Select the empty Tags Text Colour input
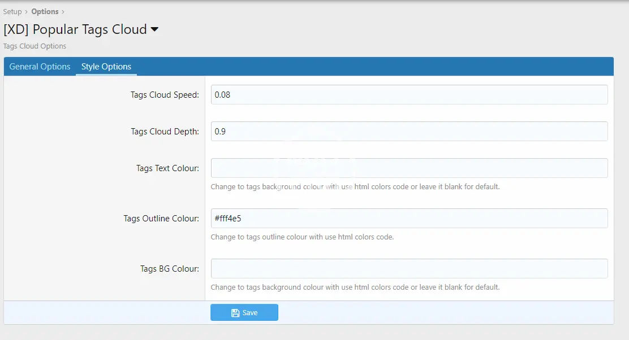Screen dimensions: 629x340 [409, 168]
